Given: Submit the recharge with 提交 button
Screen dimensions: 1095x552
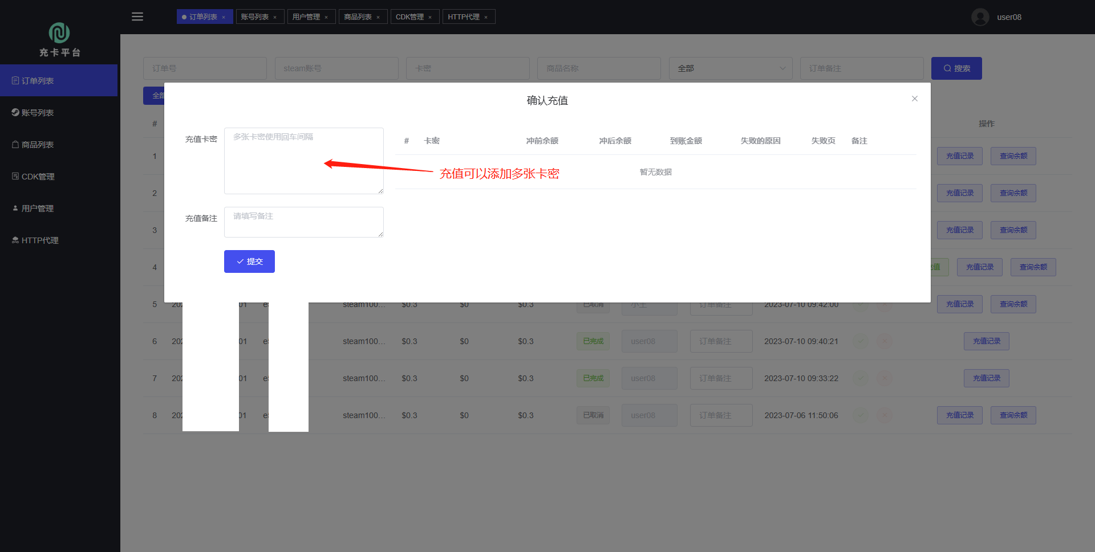Looking at the screenshot, I should click(249, 261).
